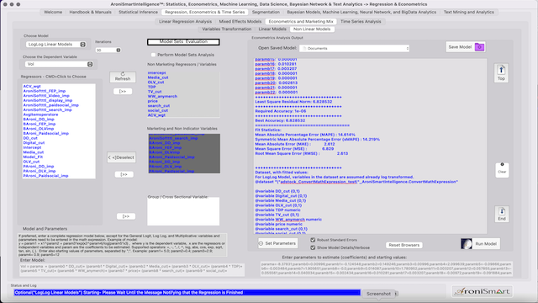Switch to the Welcome tab

point(53,12)
